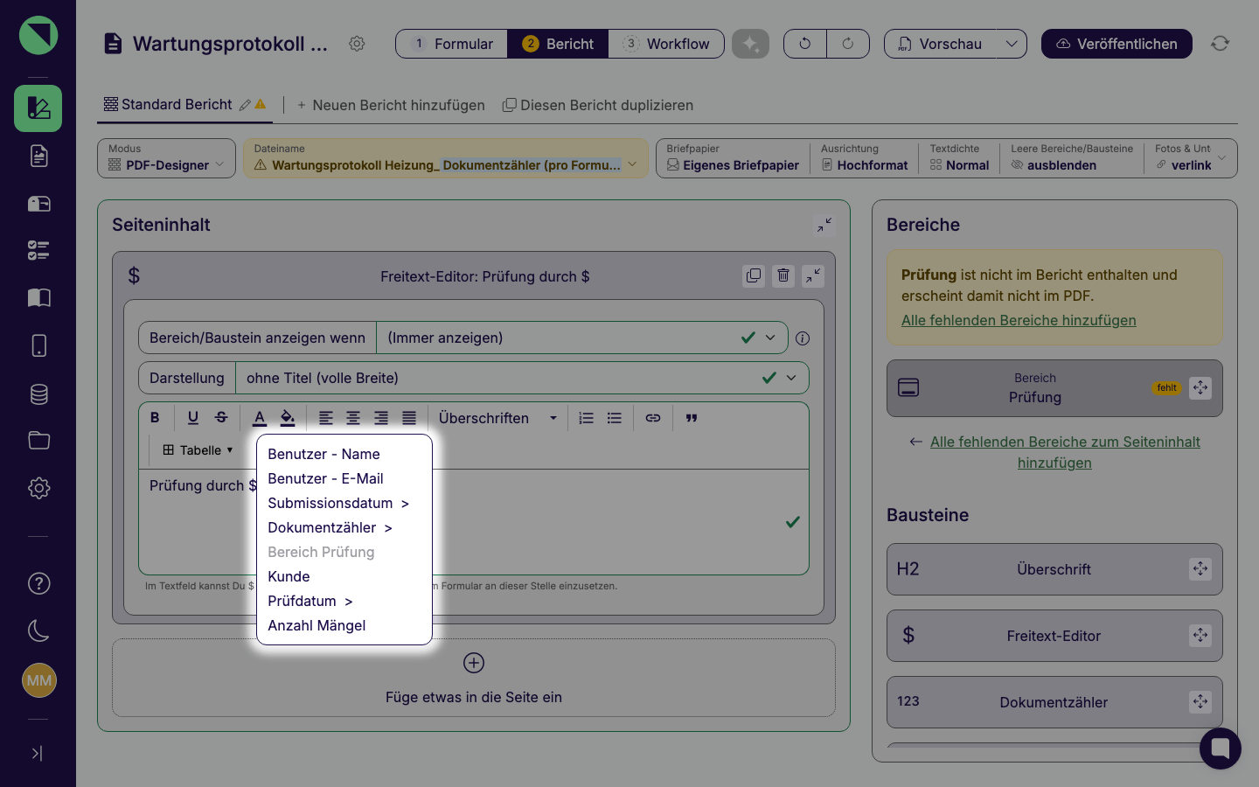Open the form settings gear next to the title
Viewport: 1259px width, 787px height.
(x=357, y=44)
